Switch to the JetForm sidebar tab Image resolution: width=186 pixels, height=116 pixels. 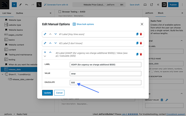click(x=149, y=13)
